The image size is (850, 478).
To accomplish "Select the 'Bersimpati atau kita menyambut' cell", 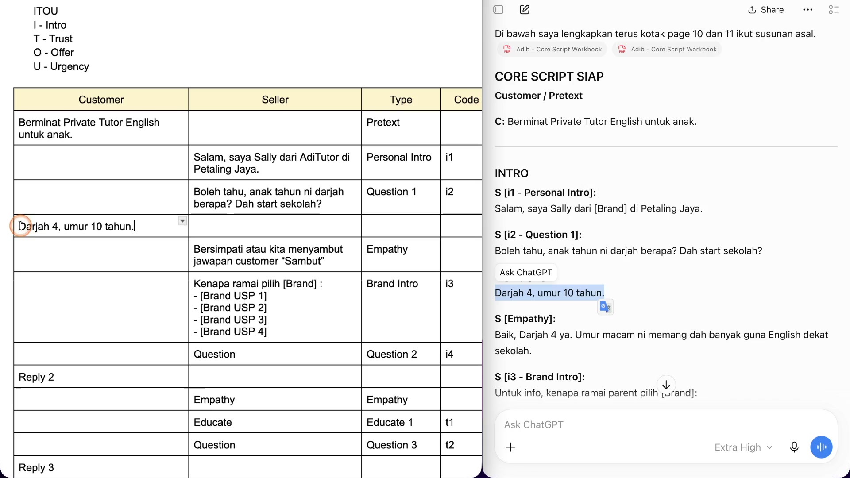I will pos(275,255).
